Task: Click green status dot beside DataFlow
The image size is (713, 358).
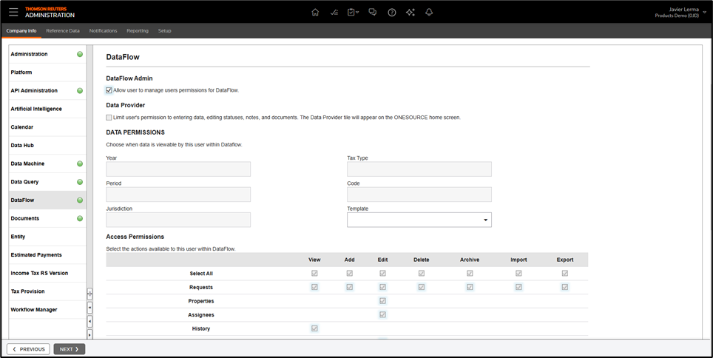Action: (x=80, y=200)
